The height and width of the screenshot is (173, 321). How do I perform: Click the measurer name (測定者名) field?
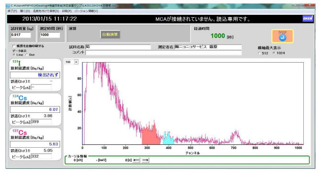(x=208, y=47)
